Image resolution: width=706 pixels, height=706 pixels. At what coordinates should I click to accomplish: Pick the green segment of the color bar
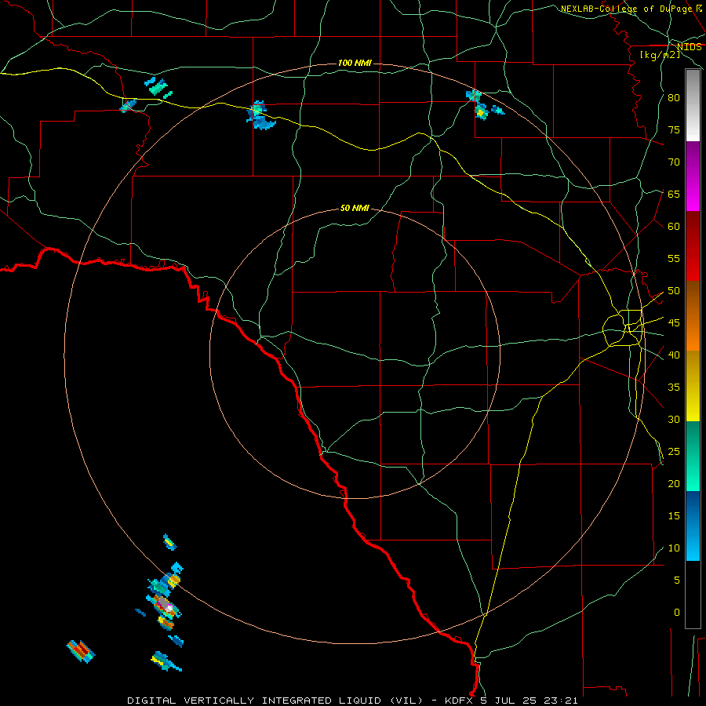693,456
